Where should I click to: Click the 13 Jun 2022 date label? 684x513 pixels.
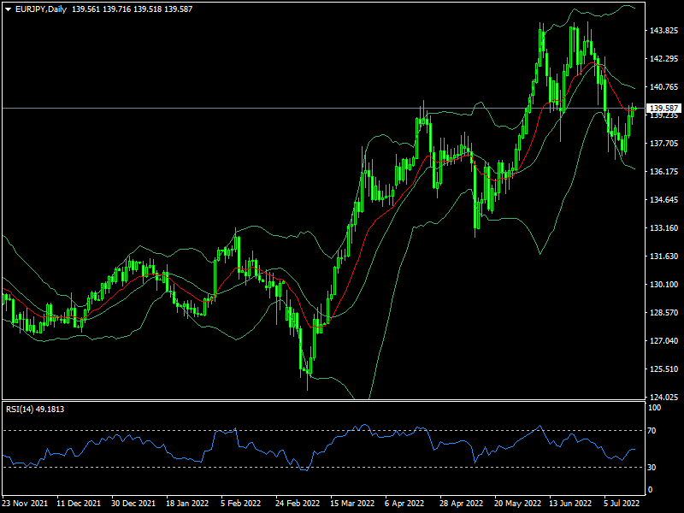570,503
